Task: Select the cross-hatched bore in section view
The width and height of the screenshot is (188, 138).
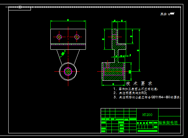Action: (x=114, y=72)
